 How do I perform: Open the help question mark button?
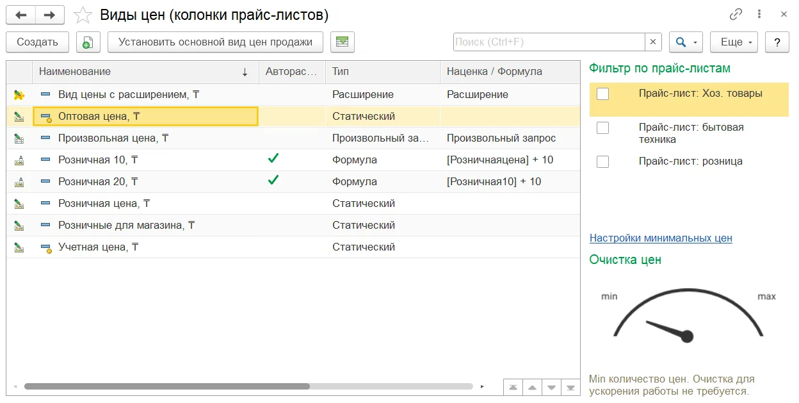(x=777, y=42)
